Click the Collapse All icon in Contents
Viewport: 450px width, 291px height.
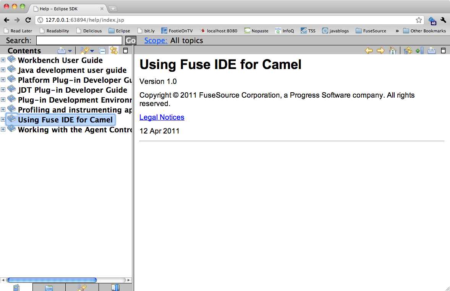pyautogui.click(x=102, y=51)
